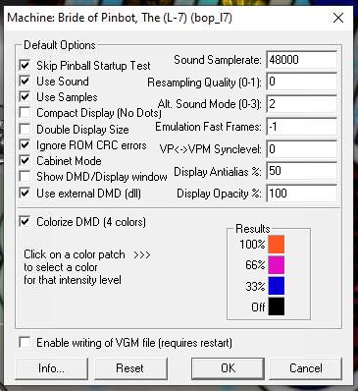Open the Info... dialog button
Viewport: 358px width, 391px height.
(51, 368)
